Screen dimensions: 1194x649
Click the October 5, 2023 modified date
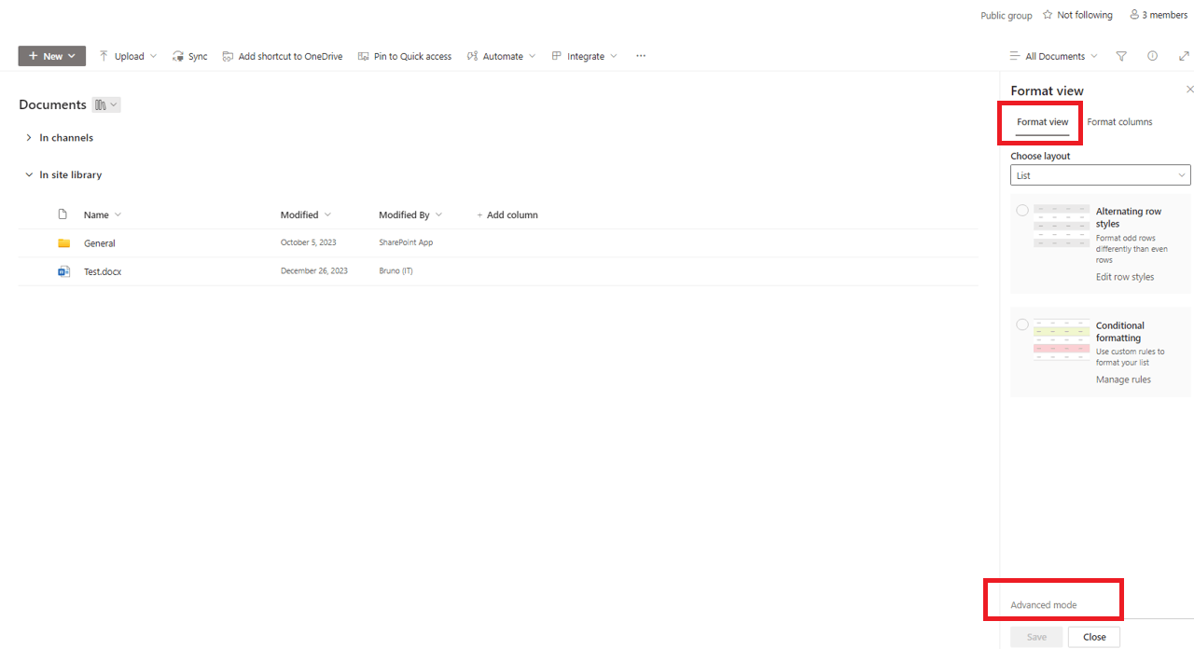309,242
